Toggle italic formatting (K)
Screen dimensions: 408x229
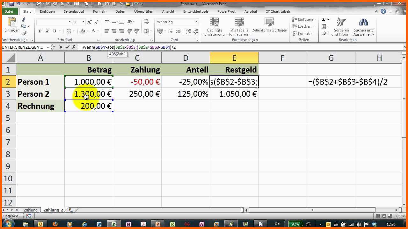point(47,31)
